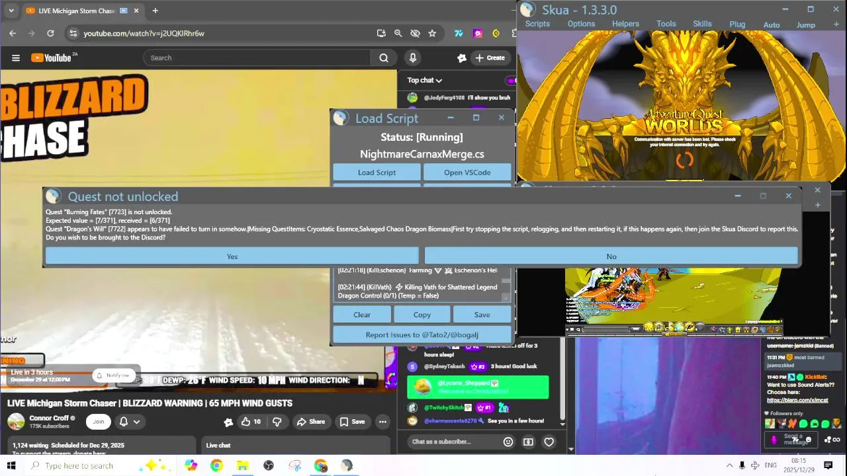847x476 pixels.
Task: Toggle the purple switch beside Top chat
Action: click(510, 81)
